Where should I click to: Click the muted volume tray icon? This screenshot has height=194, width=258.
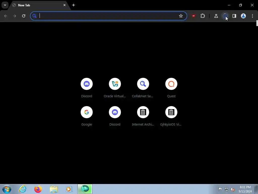[x=233, y=189]
